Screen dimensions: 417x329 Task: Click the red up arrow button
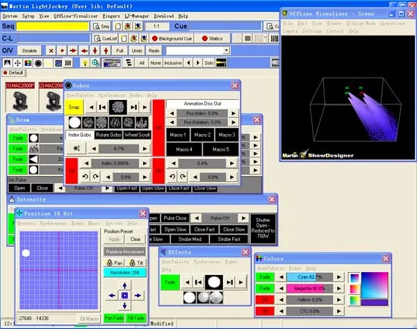coord(106,51)
